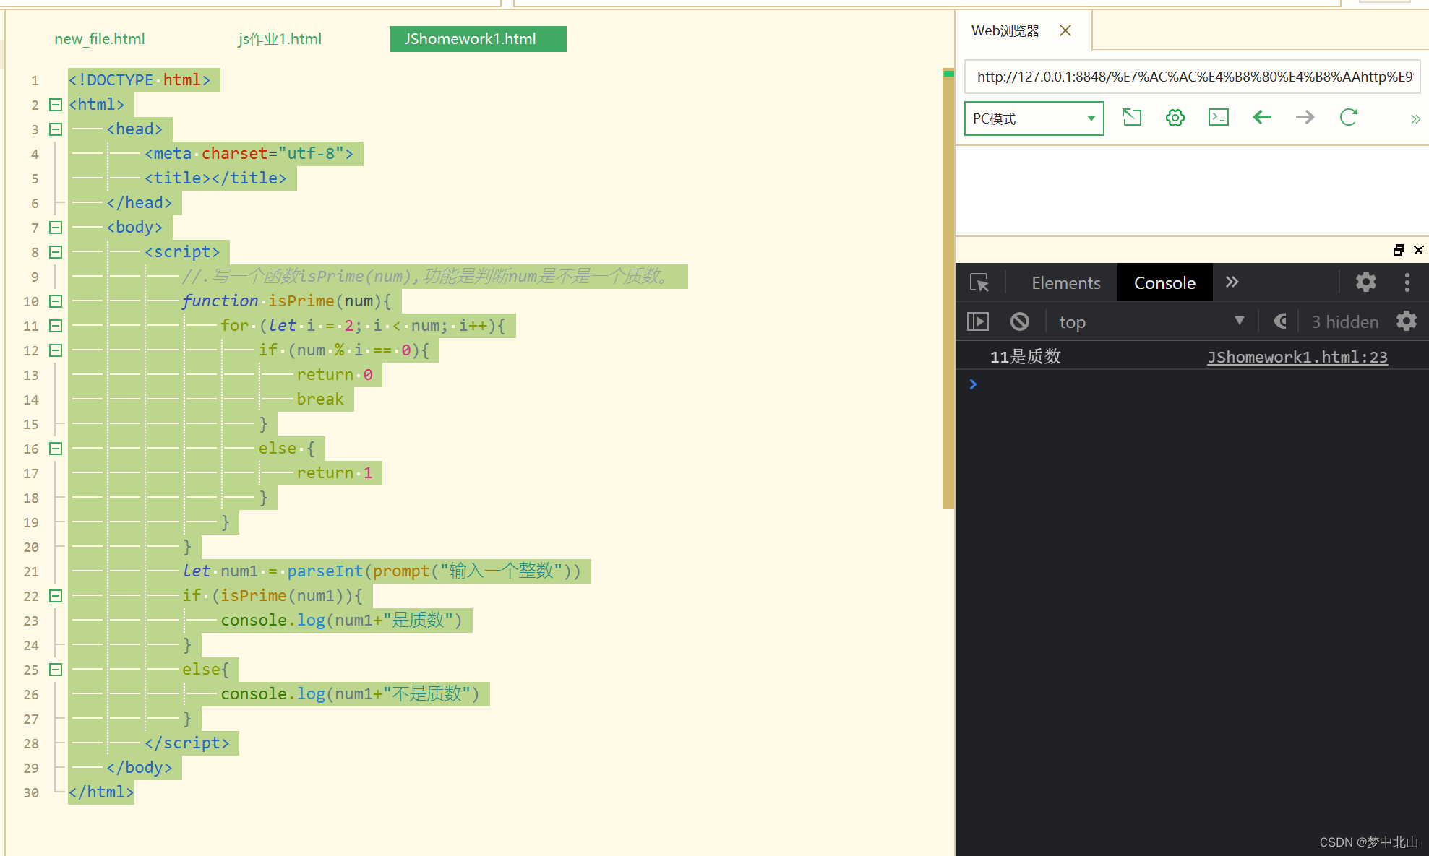This screenshot has width=1429, height=856.
Task: Open JShomework1.html:23 source link
Action: click(x=1297, y=357)
